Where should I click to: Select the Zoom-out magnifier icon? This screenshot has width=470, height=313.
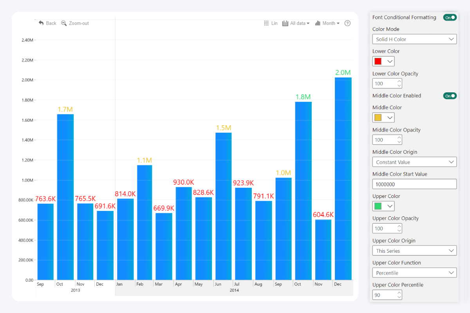click(64, 23)
